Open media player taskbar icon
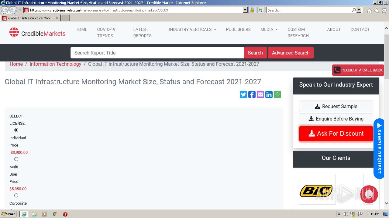Image resolution: width=389 pixels, height=218 pixels. pos(45,214)
